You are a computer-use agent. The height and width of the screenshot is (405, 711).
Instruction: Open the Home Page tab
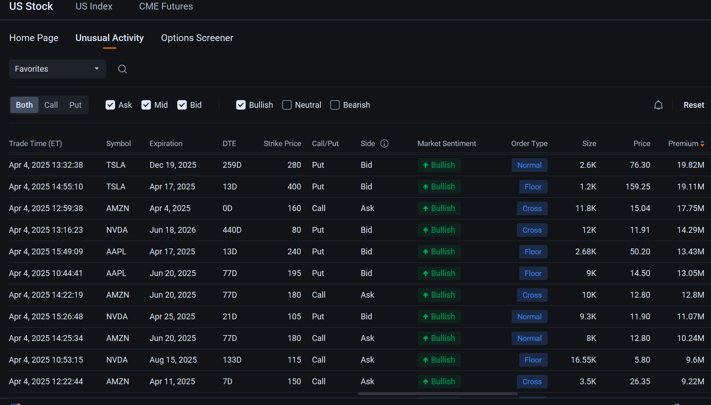point(34,38)
